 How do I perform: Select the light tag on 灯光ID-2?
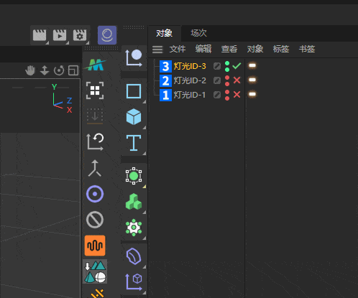click(x=252, y=80)
